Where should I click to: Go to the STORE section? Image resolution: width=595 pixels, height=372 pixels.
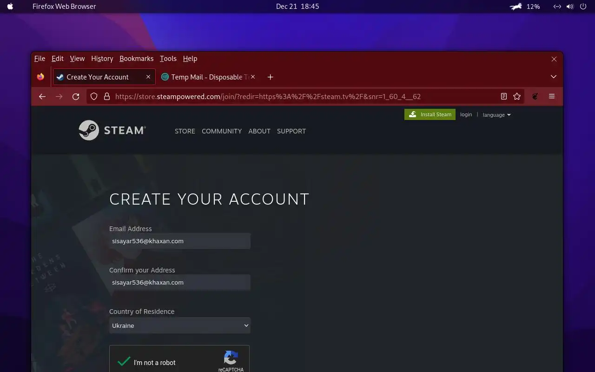point(185,131)
